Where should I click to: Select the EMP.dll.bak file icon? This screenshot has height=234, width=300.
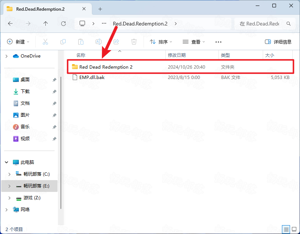click(x=75, y=77)
